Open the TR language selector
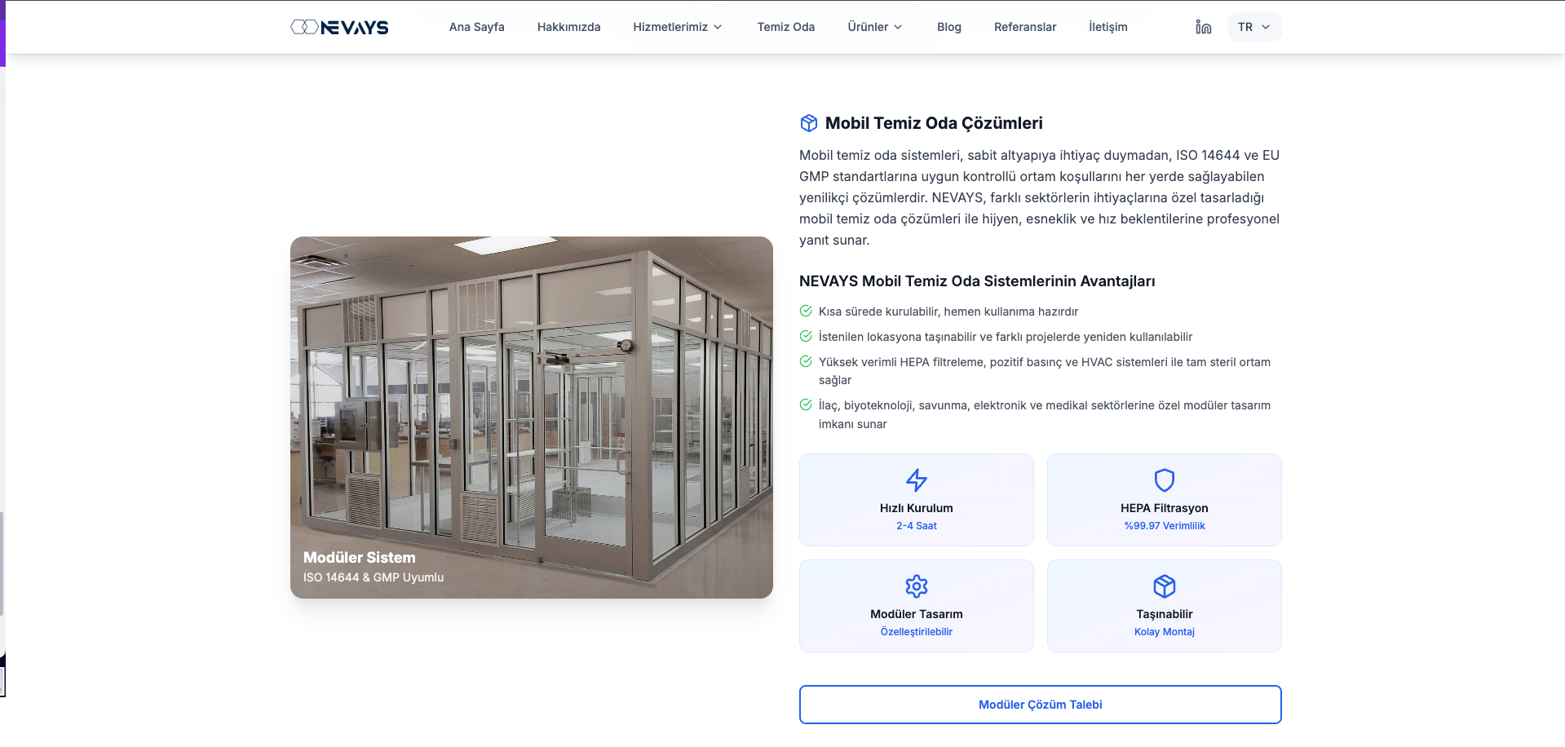This screenshot has width=1565, height=747. coord(1253,27)
